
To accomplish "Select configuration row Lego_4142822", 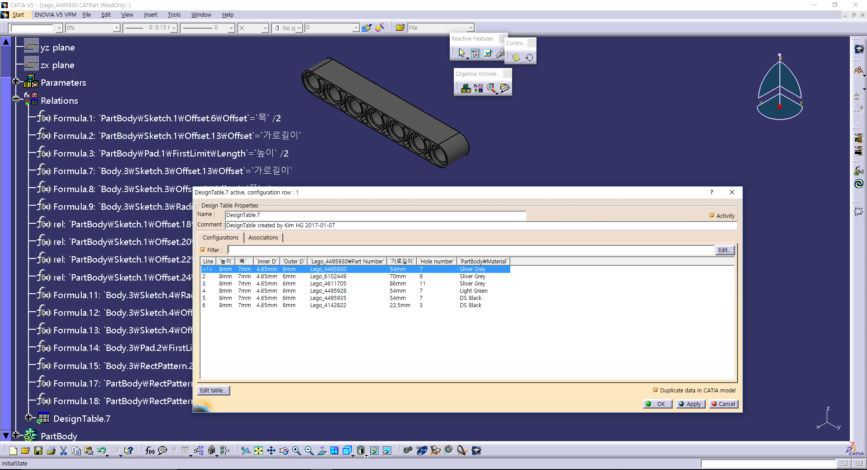I will tap(355, 305).
